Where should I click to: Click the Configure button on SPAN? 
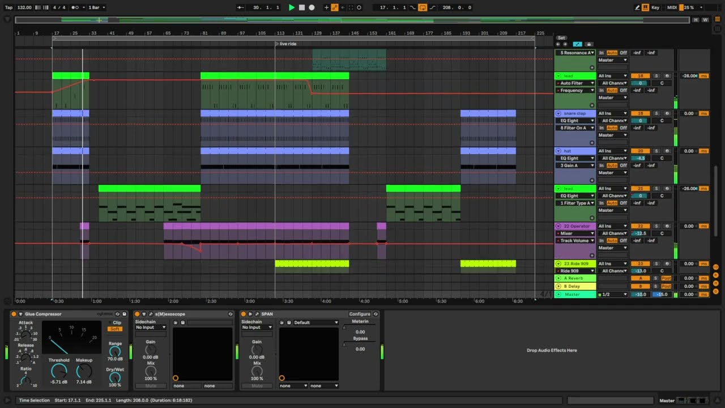coord(359,314)
